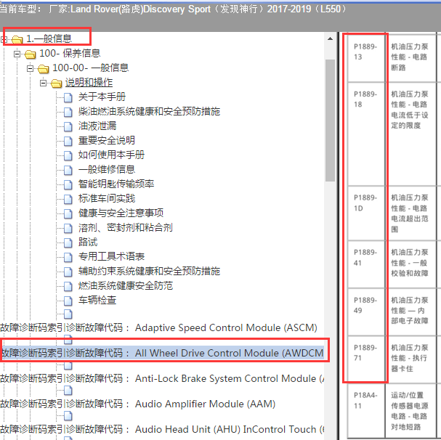The image size is (441, 440).
Task: Open 辅助约束系统健康和安全预防措施 page
Action: tap(150, 271)
